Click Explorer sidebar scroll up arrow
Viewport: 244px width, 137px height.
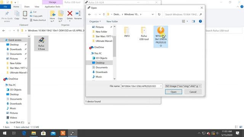point(29,37)
